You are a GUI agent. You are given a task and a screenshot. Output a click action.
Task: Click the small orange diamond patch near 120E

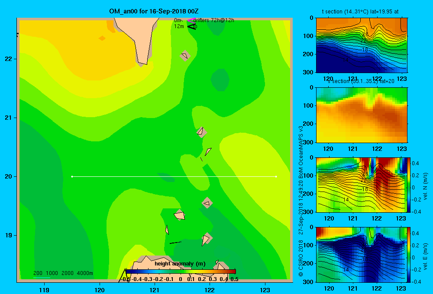click(x=102, y=38)
